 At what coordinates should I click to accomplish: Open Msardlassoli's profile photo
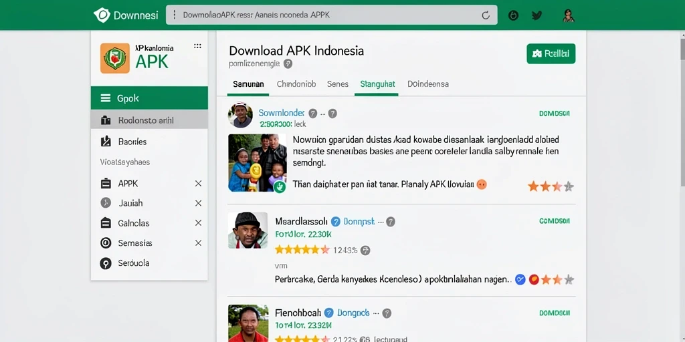[248, 230]
